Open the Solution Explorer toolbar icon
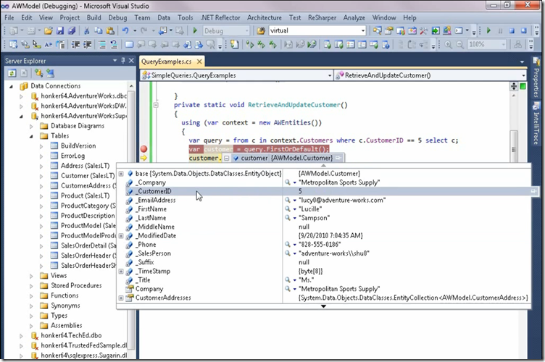545x362 pixels. [x=378, y=31]
